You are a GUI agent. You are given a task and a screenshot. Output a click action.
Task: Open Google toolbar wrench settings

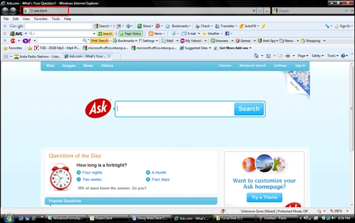327,26
